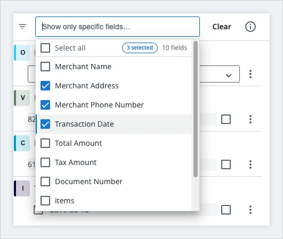Open the info circle icon

250,27
